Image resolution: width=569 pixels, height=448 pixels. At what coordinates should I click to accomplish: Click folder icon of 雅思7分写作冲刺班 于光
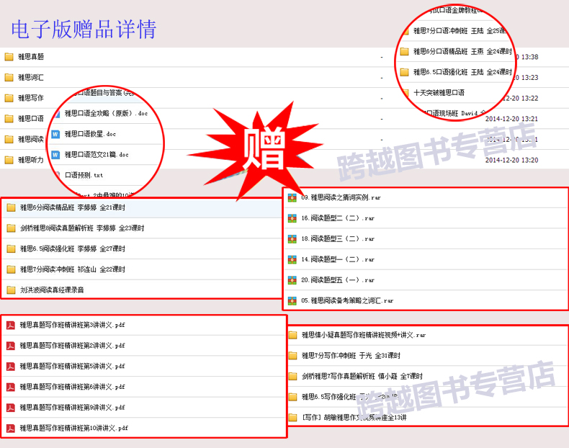pyautogui.click(x=293, y=356)
